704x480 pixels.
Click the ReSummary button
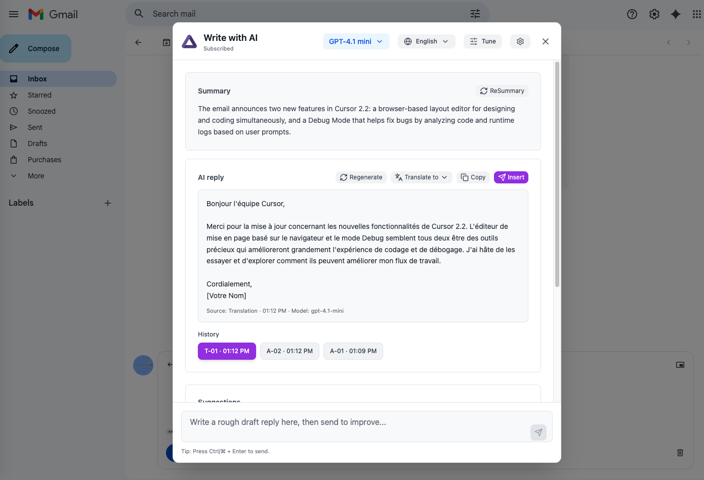[502, 90]
